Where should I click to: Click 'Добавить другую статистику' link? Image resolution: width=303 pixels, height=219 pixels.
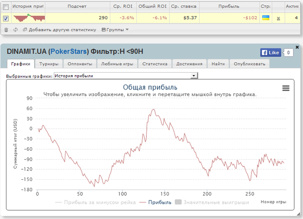(60, 30)
